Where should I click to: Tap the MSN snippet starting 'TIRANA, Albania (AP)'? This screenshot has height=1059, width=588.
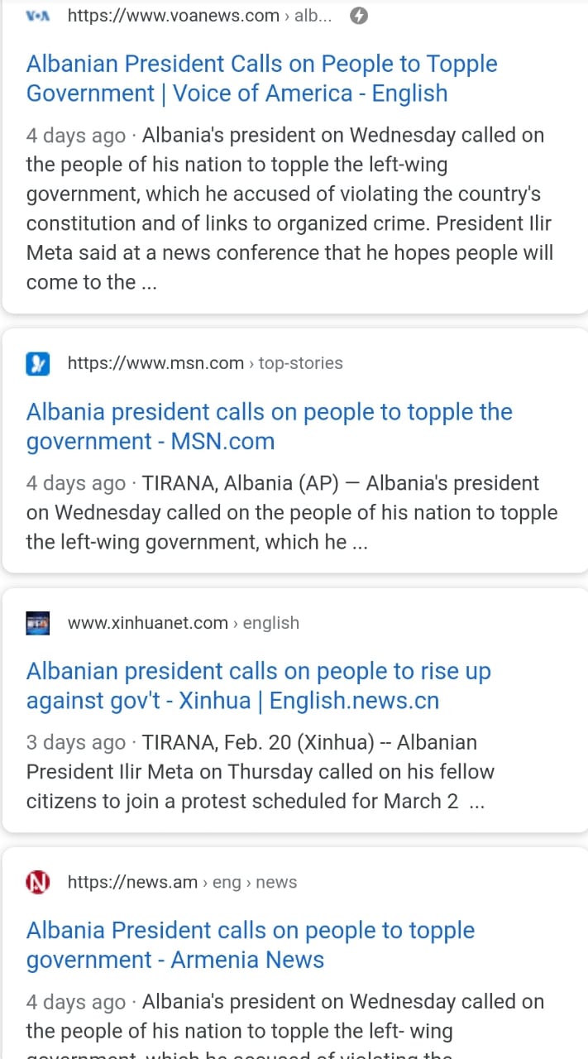pyautogui.click(x=291, y=513)
